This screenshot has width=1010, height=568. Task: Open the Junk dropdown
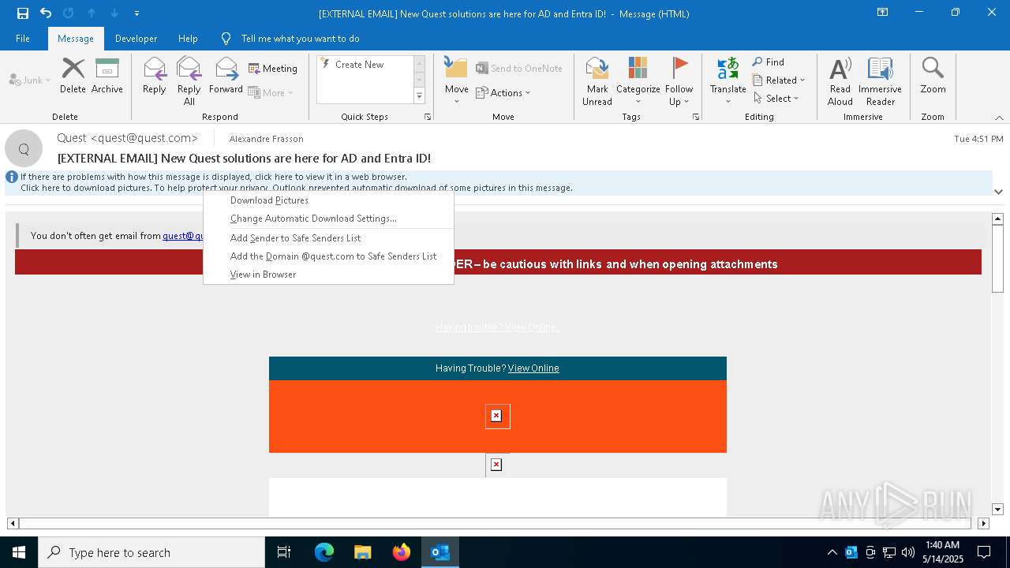[30, 80]
